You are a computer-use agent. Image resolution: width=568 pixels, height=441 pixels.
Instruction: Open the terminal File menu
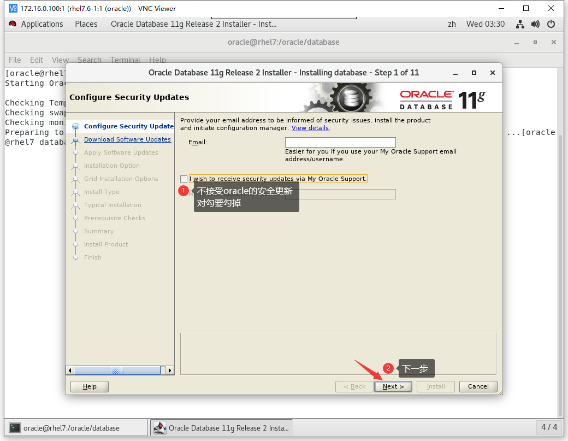coord(15,60)
